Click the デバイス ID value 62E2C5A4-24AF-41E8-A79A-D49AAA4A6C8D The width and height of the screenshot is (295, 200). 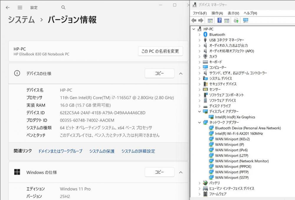[103, 113]
